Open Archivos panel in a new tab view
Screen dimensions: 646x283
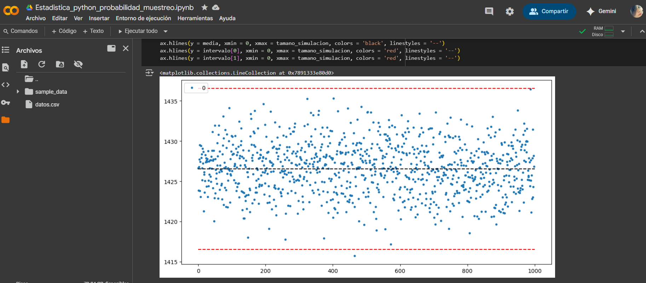coord(111,48)
